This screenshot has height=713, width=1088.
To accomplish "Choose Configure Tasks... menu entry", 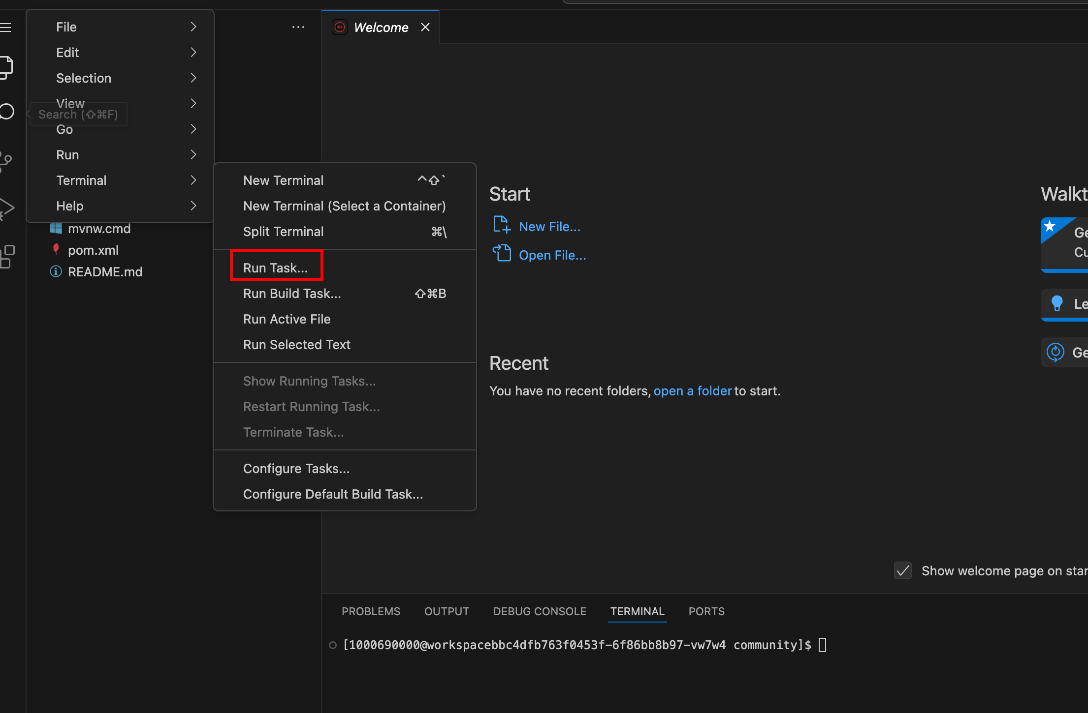I will coord(345,469).
